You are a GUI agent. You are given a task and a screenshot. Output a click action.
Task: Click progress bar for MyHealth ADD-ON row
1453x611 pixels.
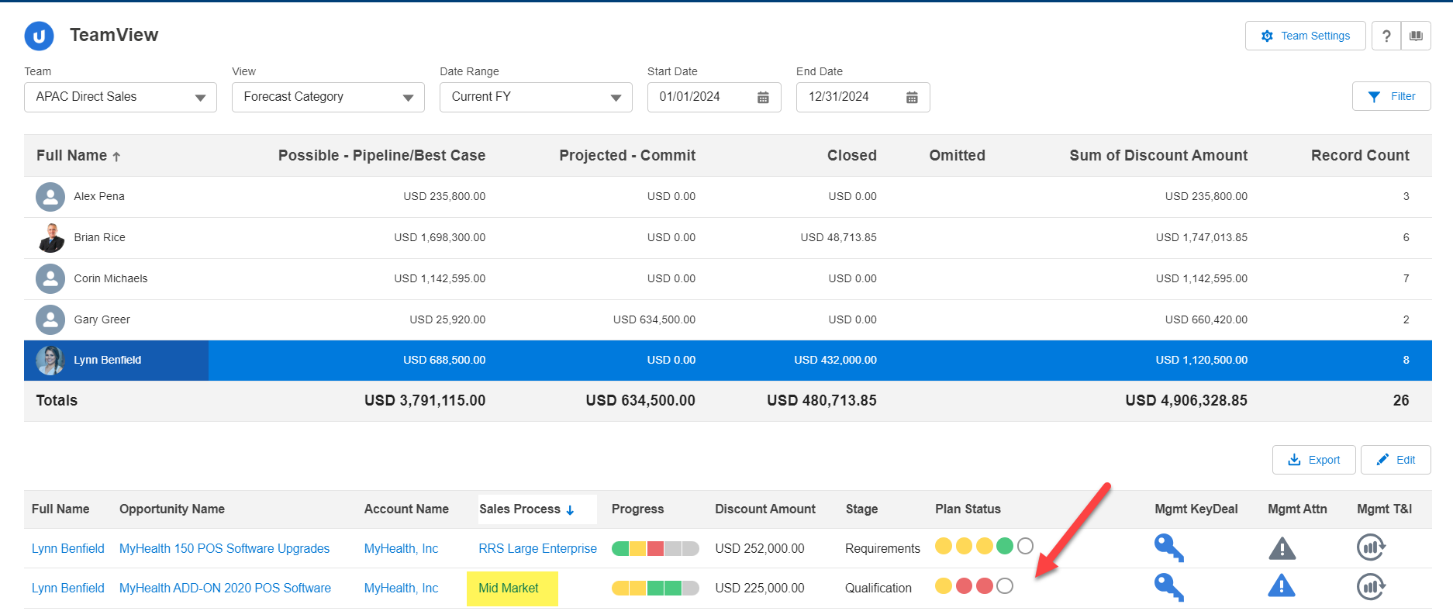[655, 589]
